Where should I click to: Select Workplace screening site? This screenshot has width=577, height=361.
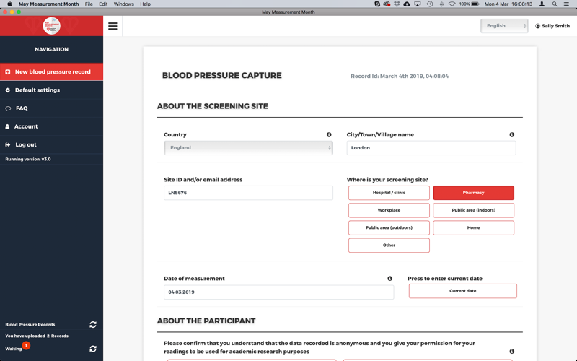tap(389, 210)
